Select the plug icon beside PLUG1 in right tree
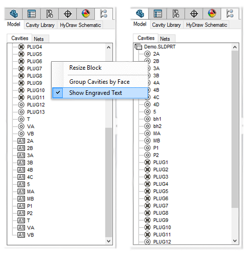The height and width of the screenshot is (258, 246). point(147,162)
